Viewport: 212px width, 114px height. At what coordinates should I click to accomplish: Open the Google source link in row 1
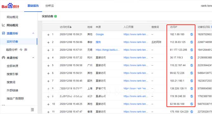(100, 34)
